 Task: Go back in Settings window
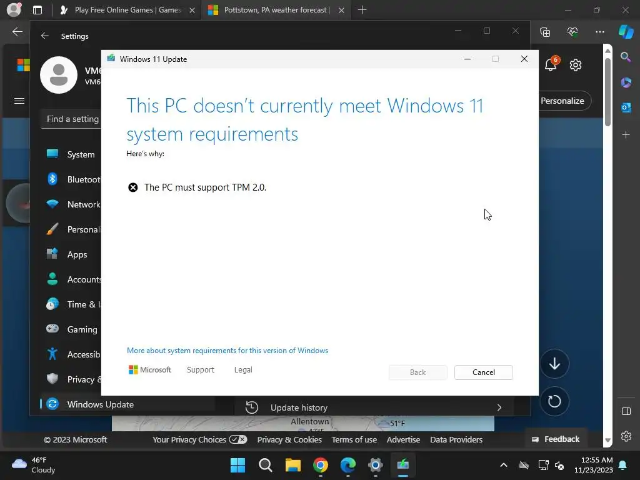[x=45, y=36]
